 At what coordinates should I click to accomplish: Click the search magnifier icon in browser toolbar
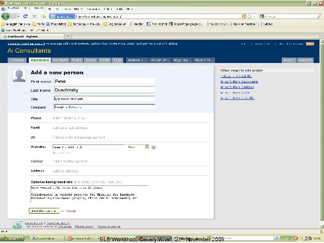pos(319,16)
